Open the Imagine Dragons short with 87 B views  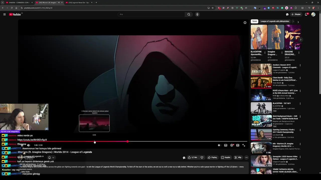[276, 37]
